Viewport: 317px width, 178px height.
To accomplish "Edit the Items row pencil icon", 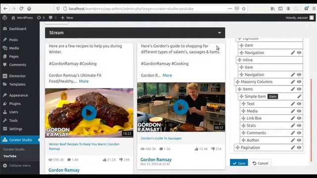I will (293, 89).
